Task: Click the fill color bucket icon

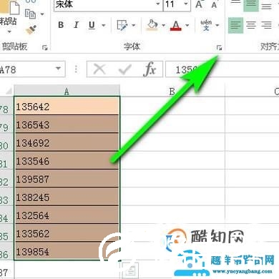Action: pos(152,25)
